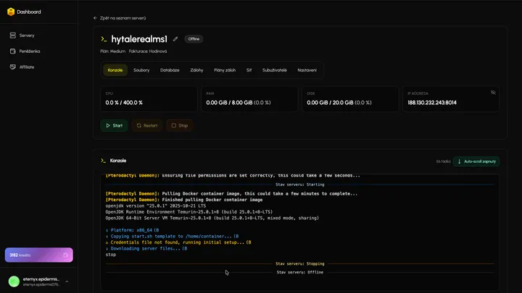Screen dimensions: 522x293
Task: Go to the Nastavení tab
Action: coord(307,70)
